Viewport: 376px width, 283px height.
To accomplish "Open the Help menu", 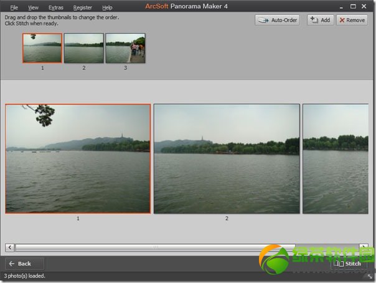I will click(107, 7).
